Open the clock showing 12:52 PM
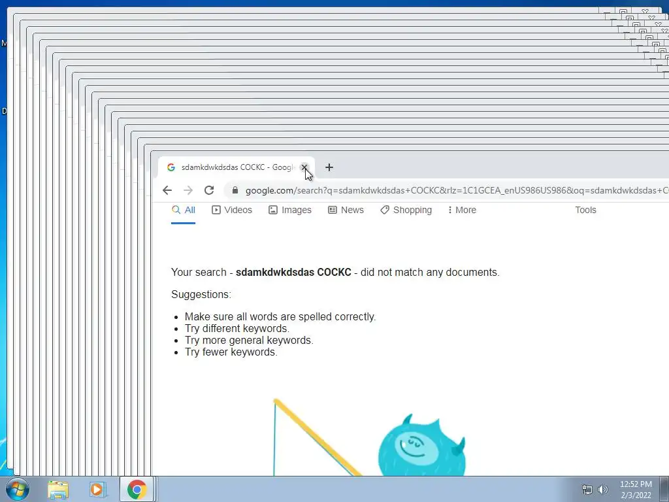Screen dimensions: 669x502 pos(636,490)
